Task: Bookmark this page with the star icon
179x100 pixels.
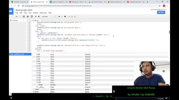Action: click(159, 6)
